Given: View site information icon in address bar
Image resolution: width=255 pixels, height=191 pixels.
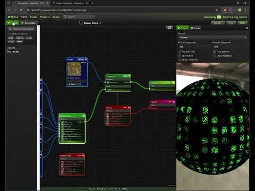Looking at the screenshot, I should (x=28, y=10).
